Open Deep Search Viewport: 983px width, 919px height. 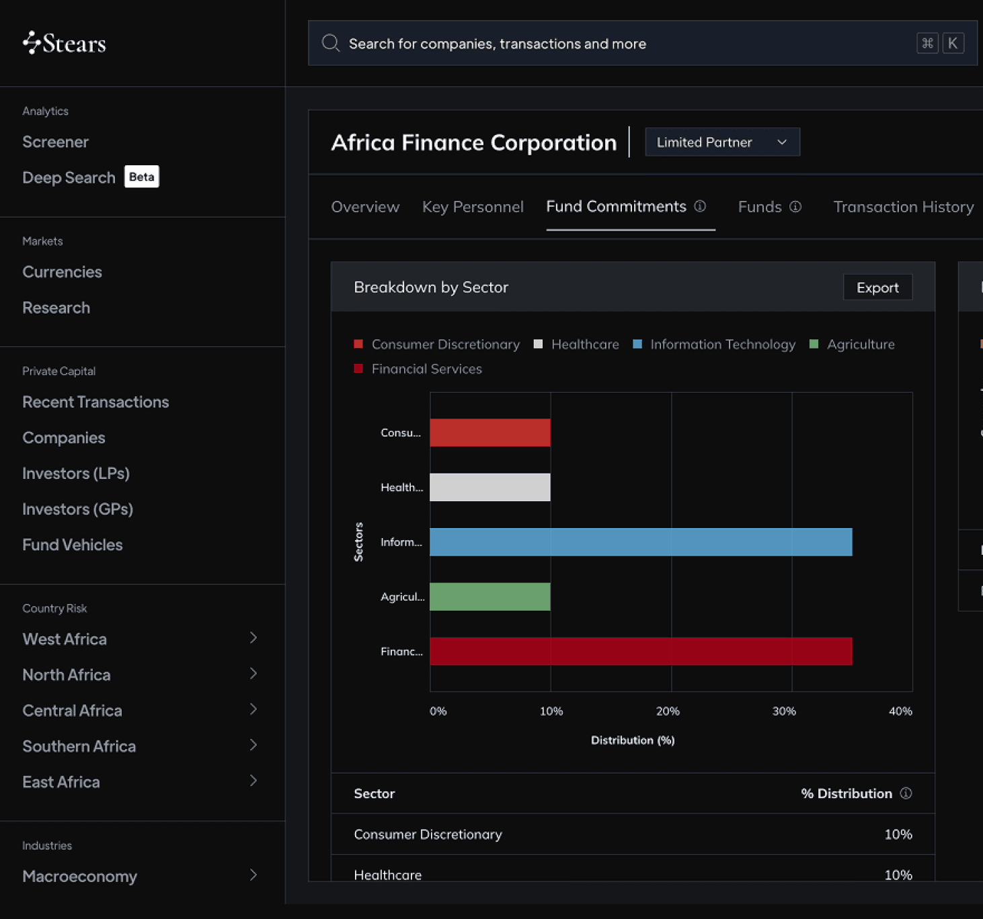pos(69,177)
